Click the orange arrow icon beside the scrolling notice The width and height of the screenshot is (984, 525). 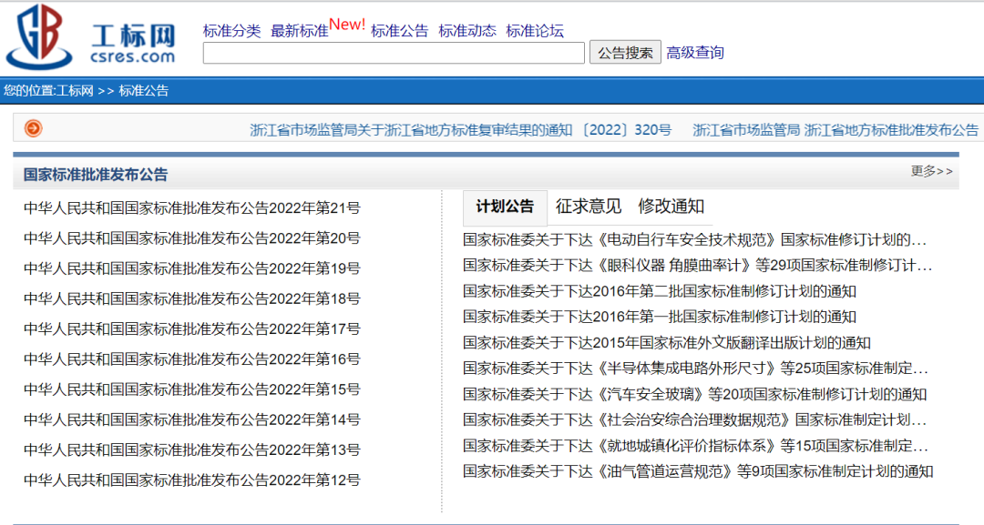[x=34, y=128]
